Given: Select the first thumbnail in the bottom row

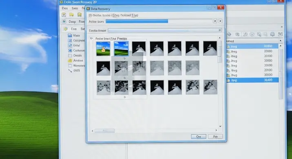Looking at the screenshot, I should 104,87.
